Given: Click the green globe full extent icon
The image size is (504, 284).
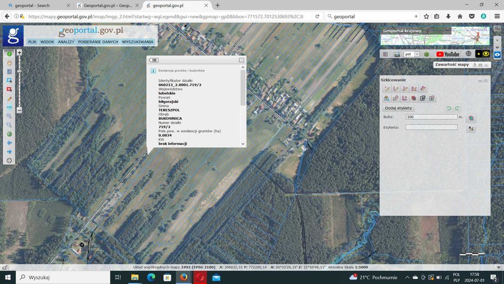Looking at the screenshot, I should click(9, 134).
